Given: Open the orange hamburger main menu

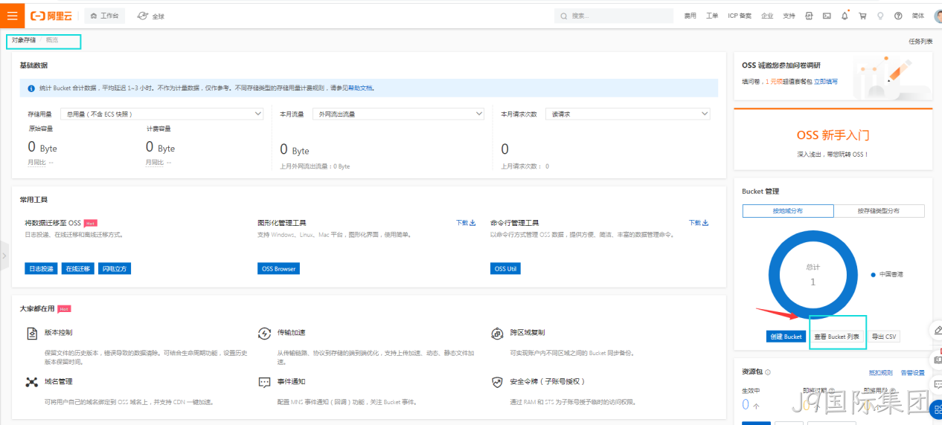Looking at the screenshot, I should click(12, 15).
